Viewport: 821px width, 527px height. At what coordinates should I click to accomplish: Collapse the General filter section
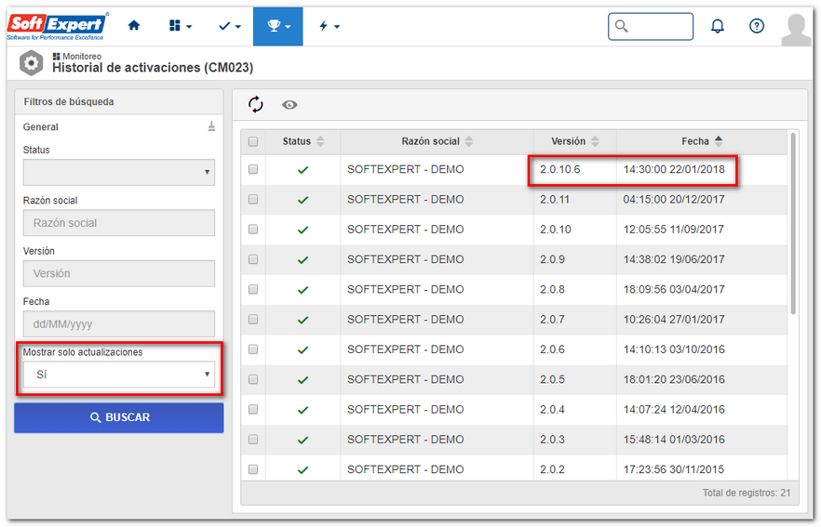[x=211, y=126]
